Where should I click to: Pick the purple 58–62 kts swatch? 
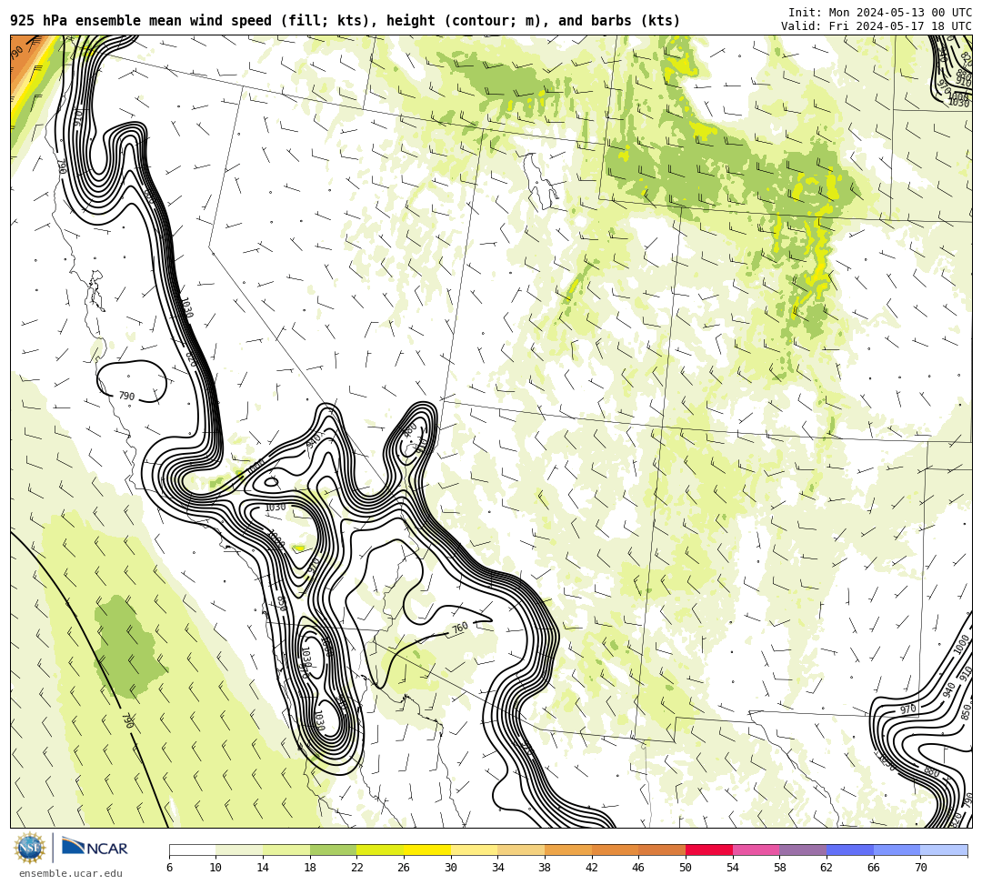point(803,850)
